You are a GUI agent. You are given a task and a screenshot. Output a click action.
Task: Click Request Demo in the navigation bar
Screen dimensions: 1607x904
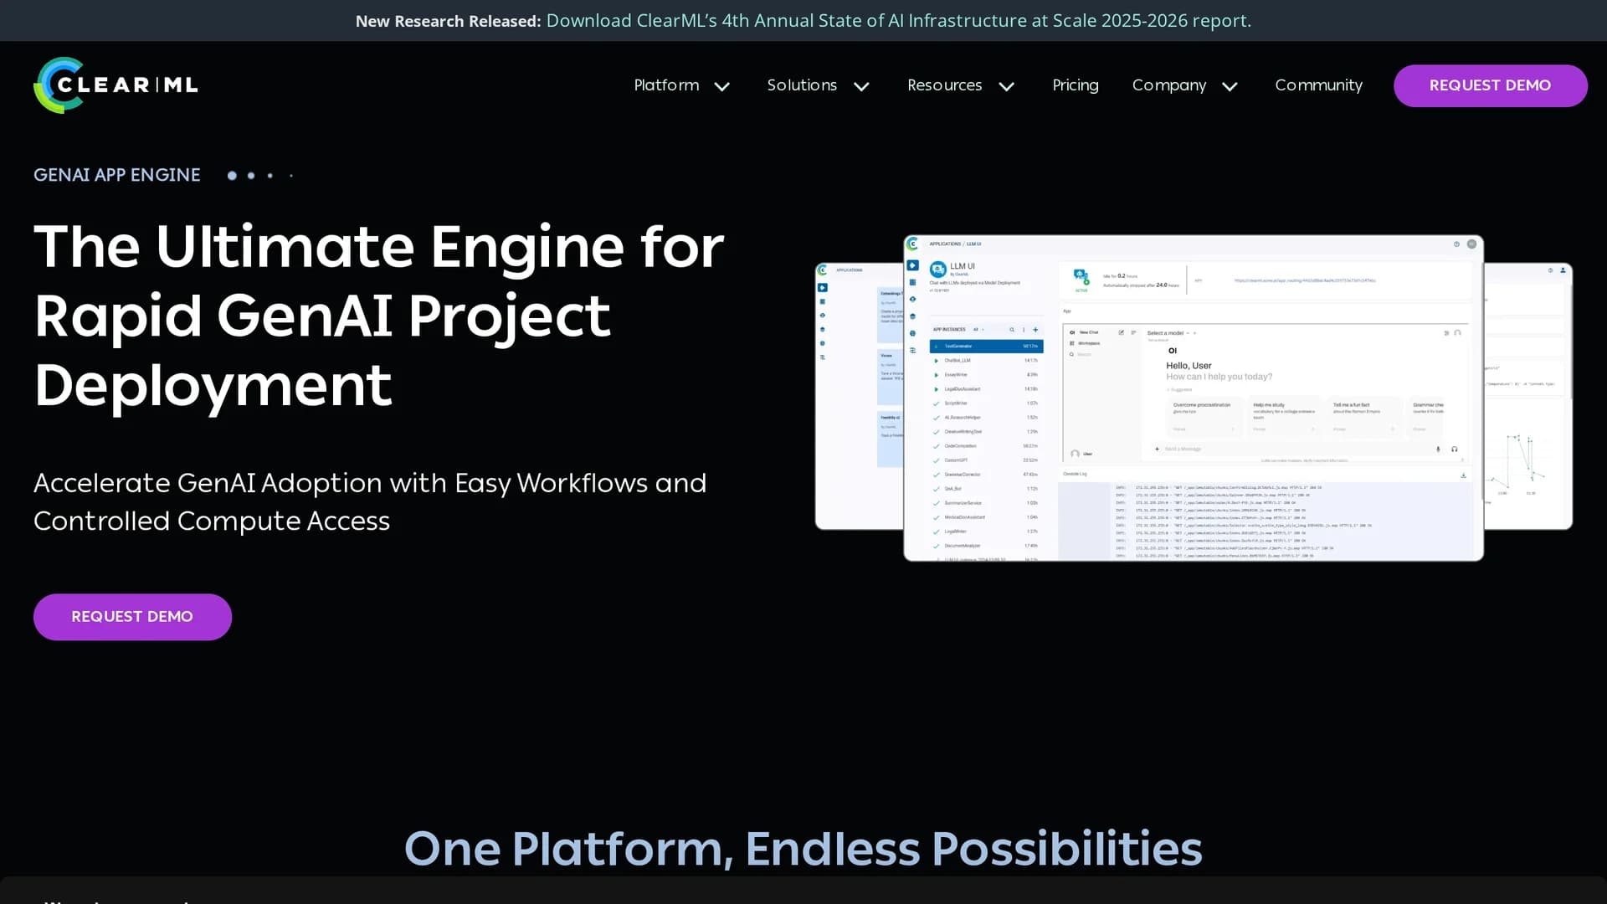[x=1490, y=85]
